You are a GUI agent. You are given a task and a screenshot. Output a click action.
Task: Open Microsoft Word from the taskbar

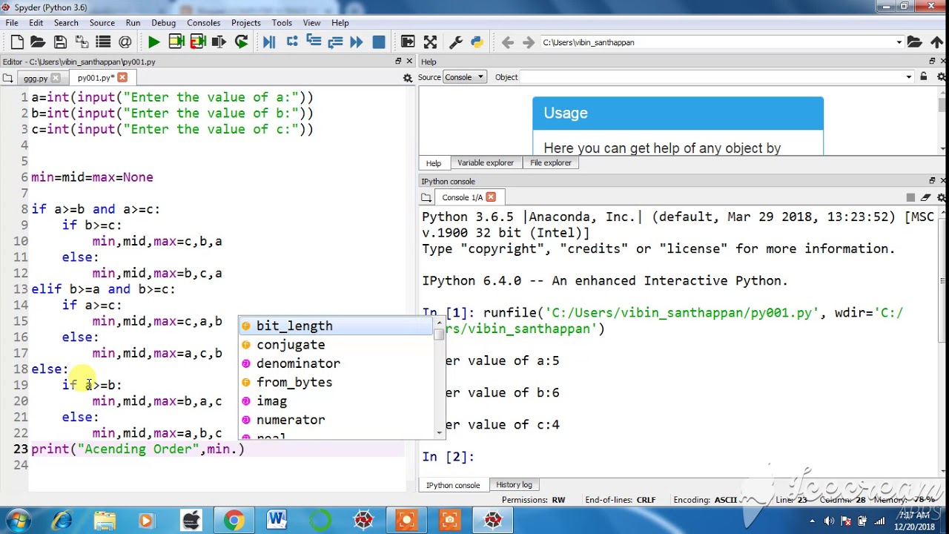(x=277, y=520)
